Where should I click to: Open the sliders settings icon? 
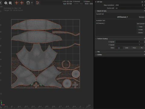tap(38, 3)
